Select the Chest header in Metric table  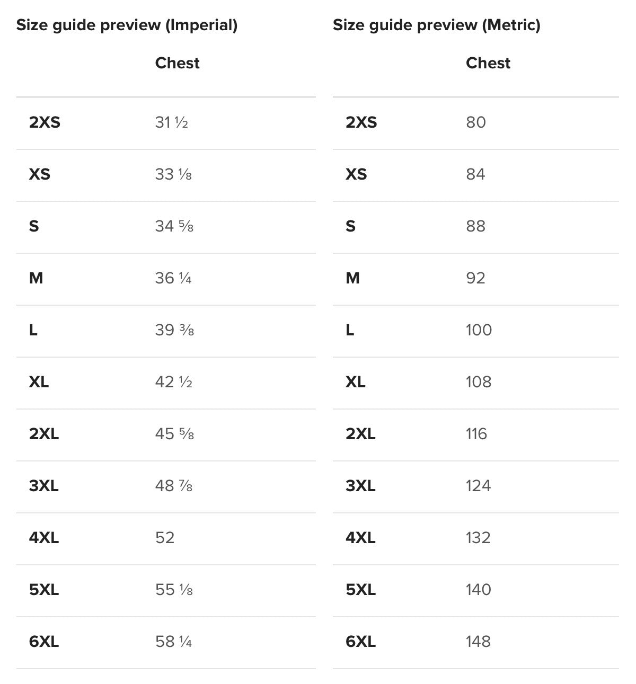pyautogui.click(x=488, y=63)
